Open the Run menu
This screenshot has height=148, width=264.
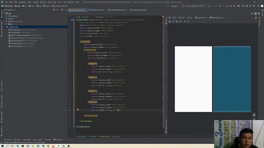tap(55, 2)
